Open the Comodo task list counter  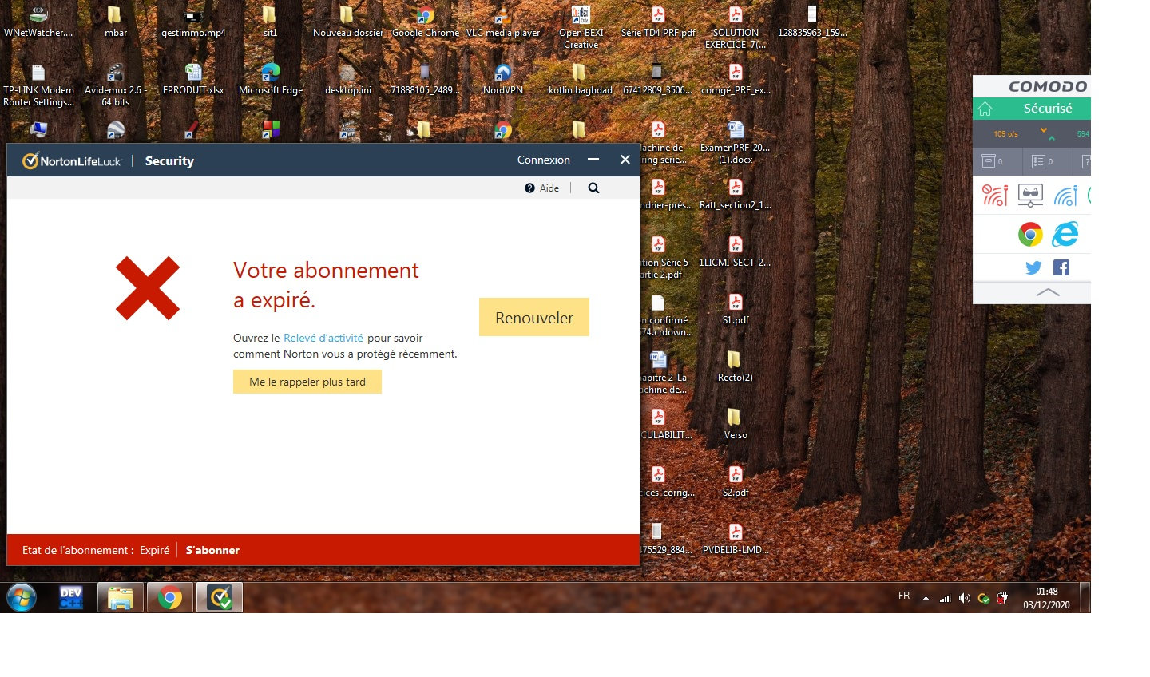coord(1042,161)
